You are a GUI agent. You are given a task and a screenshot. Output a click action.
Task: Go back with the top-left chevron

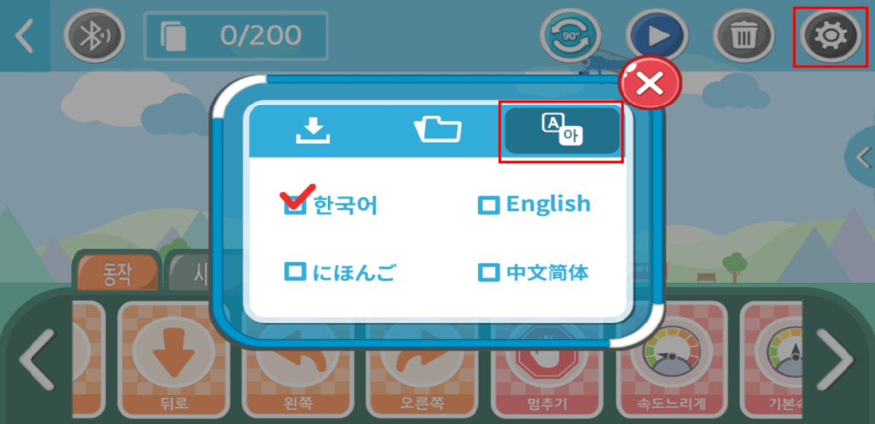[x=25, y=36]
